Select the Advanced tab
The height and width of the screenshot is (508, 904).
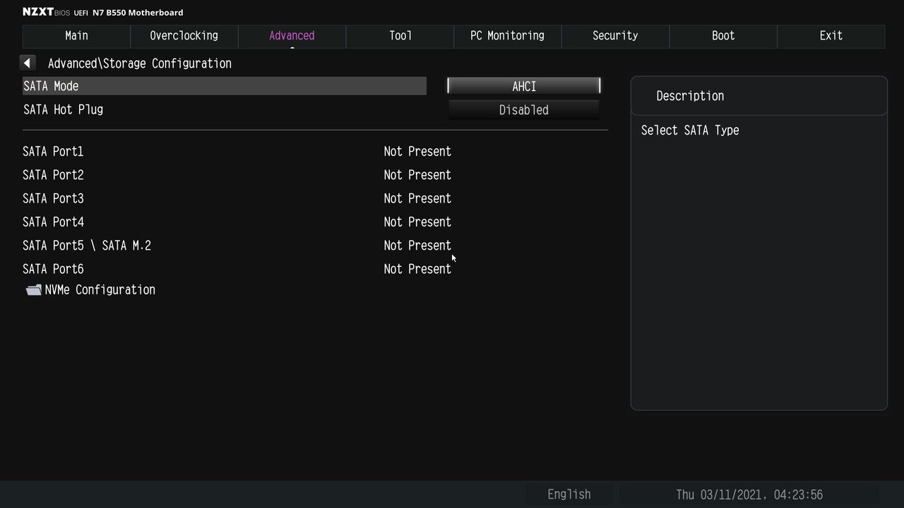pos(292,36)
